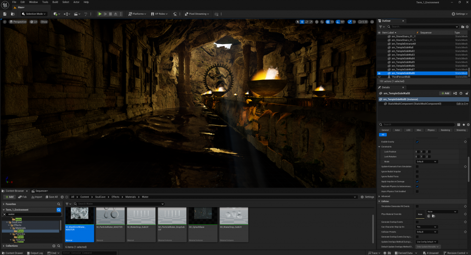Open the Add content cube dropdown
Screen dimensions: 471x255
point(57,14)
